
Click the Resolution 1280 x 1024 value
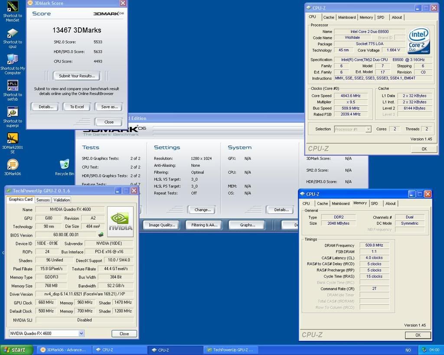coord(201,159)
